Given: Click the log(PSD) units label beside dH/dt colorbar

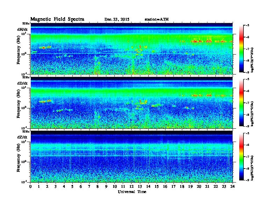Looking at the screenshot, I should (253, 60).
